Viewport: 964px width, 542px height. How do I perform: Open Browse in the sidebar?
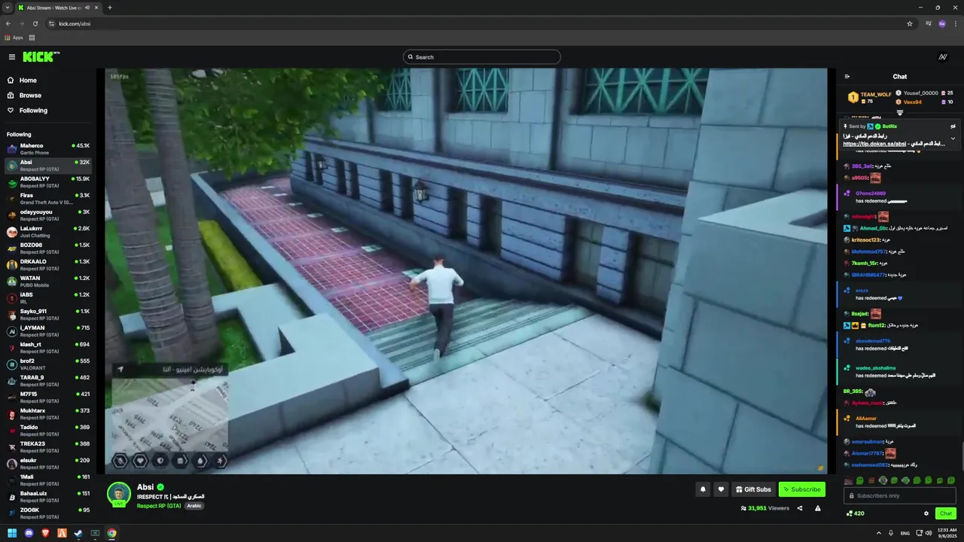[47, 96]
